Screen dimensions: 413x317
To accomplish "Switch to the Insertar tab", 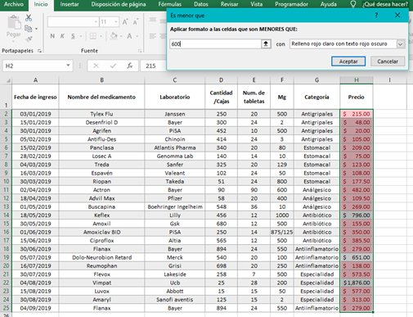I will point(70,4).
